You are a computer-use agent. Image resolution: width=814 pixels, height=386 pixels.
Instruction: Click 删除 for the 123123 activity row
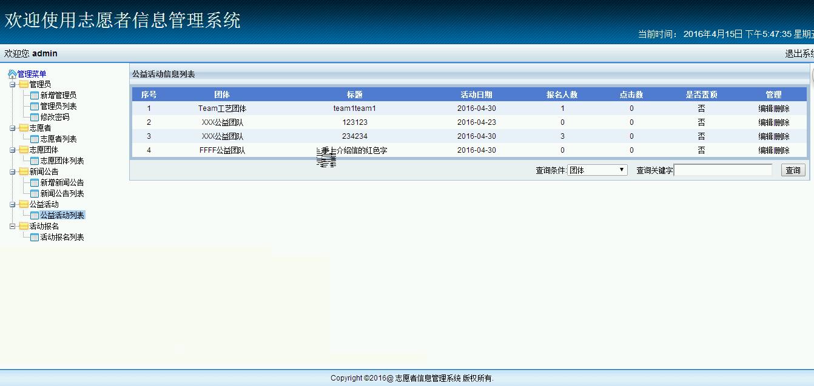tap(782, 122)
